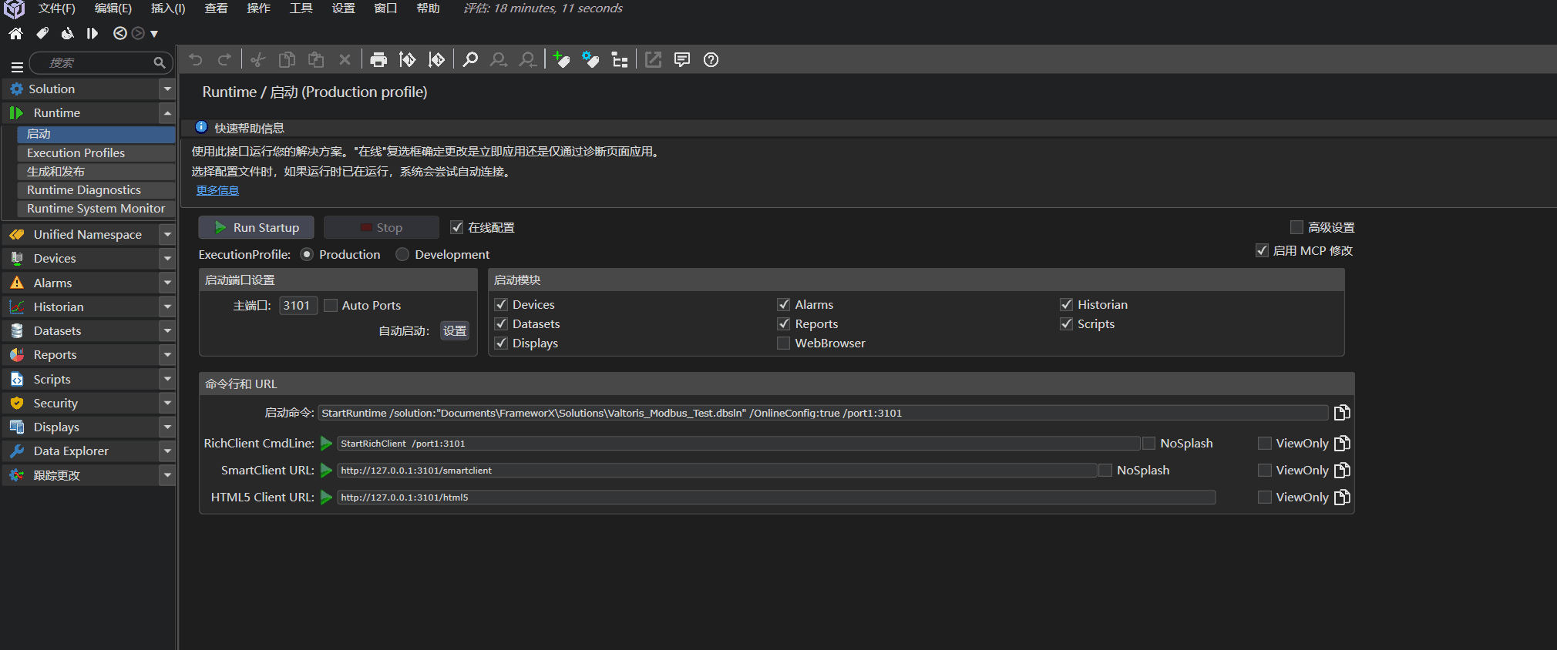Click the Undo toolbar icon
This screenshot has height=650, width=1557.
pos(196,59)
